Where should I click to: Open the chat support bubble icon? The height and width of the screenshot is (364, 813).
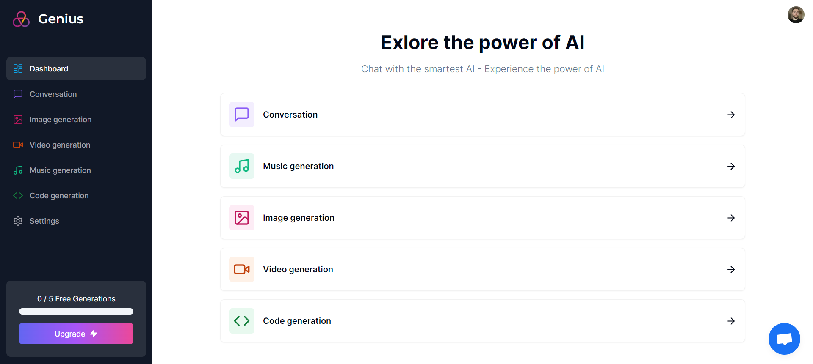click(x=784, y=339)
